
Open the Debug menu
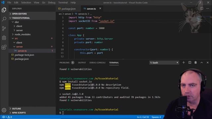tap(52, 3)
